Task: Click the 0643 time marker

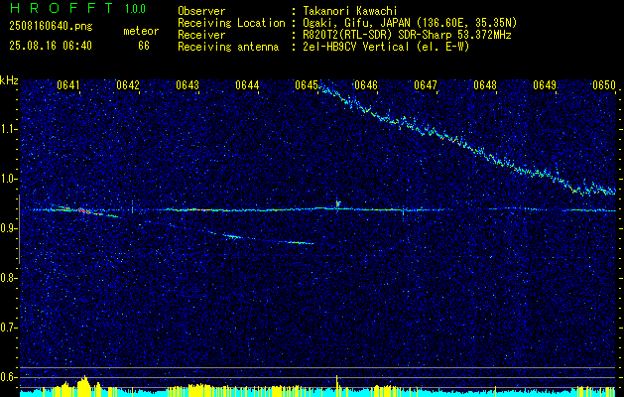Action: point(187,85)
